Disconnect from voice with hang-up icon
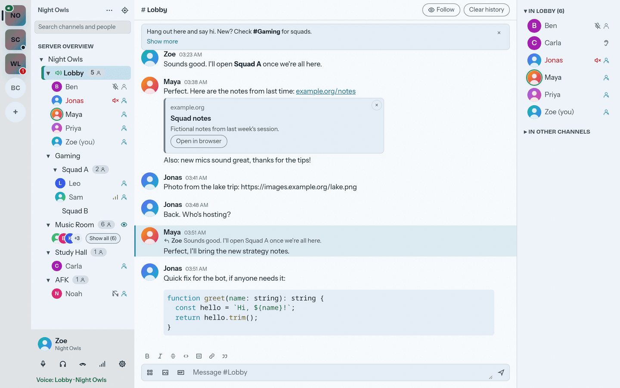Image resolution: width=620 pixels, height=388 pixels. (83, 364)
